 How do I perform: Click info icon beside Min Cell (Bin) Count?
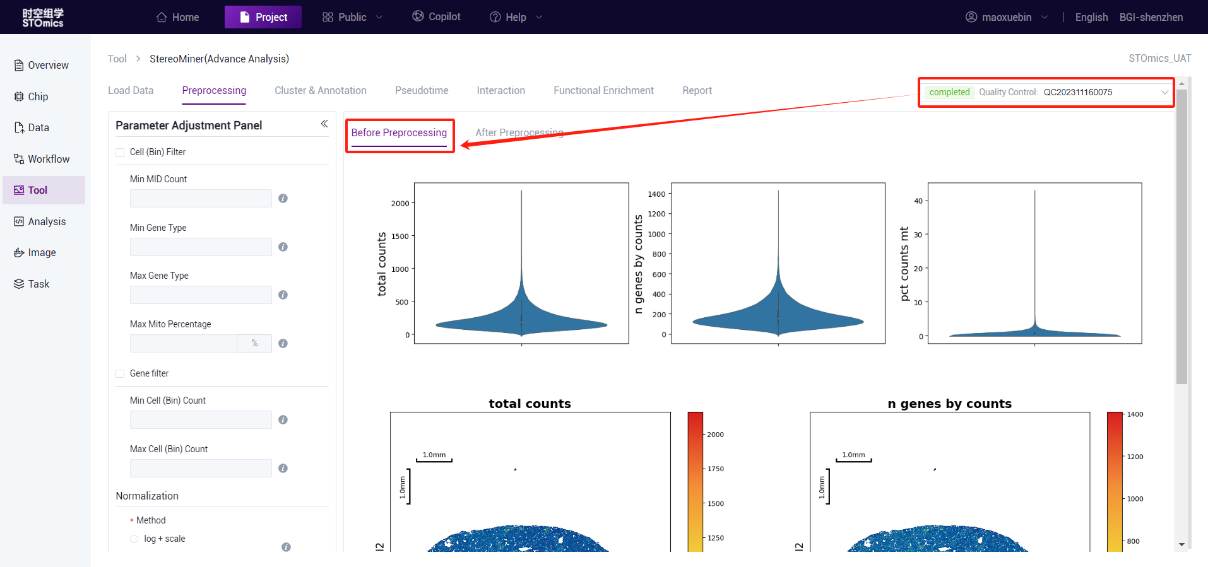tap(283, 419)
